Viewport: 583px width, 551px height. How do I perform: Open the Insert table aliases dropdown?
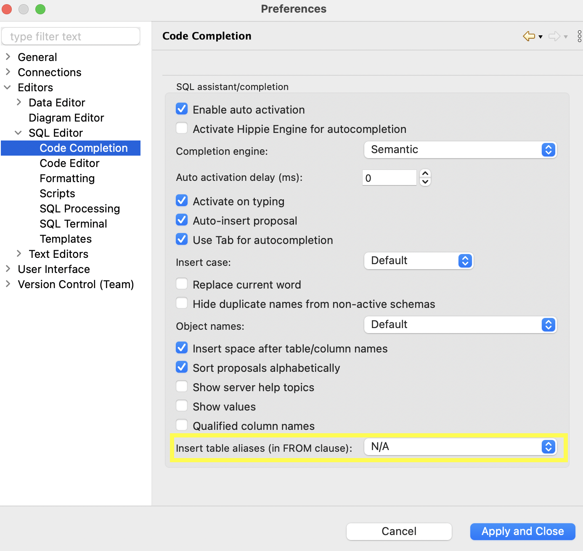pyautogui.click(x=461, y=447)
